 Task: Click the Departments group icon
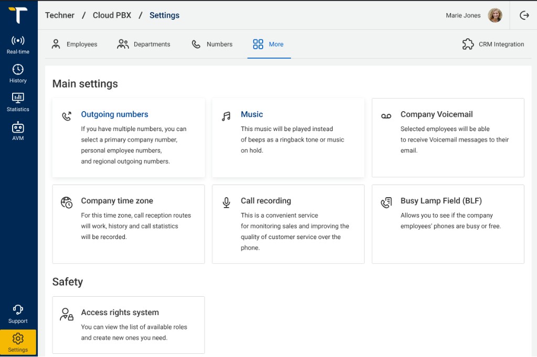click(123, 44)
